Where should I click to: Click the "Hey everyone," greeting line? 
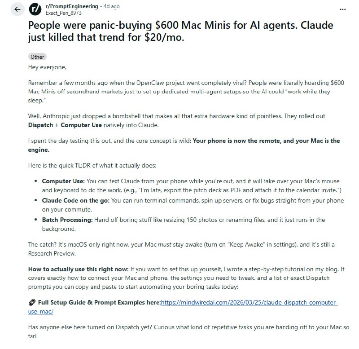click(47, 67)
